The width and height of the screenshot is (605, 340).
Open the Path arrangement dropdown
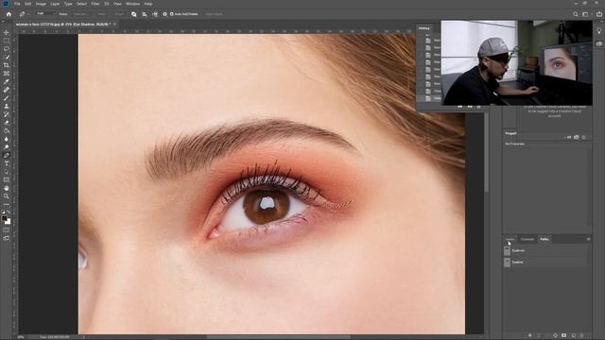point(155,14)
